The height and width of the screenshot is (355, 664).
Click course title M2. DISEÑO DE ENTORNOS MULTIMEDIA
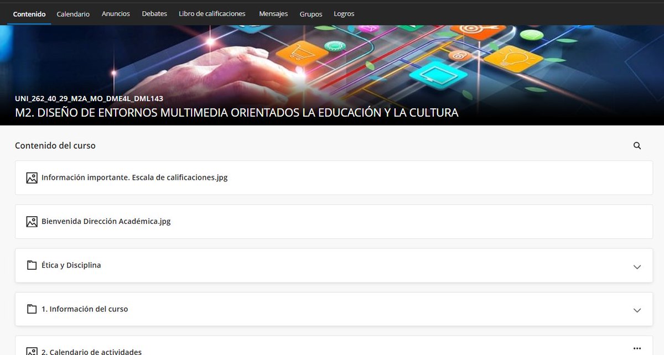(x=237, y=113)
